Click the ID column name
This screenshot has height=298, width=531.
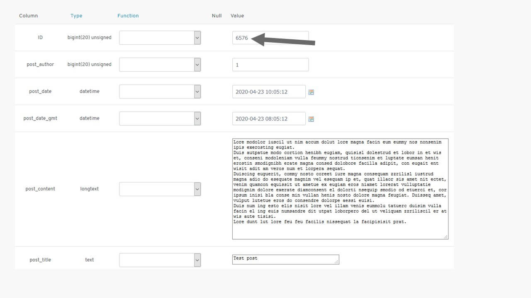pyautogui.click(x=40, y=38)
